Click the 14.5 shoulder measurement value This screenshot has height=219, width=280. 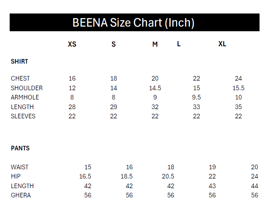[x=155, y=88]
